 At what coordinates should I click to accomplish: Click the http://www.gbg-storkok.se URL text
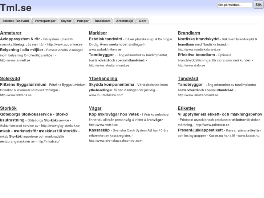tap(60, 126)
